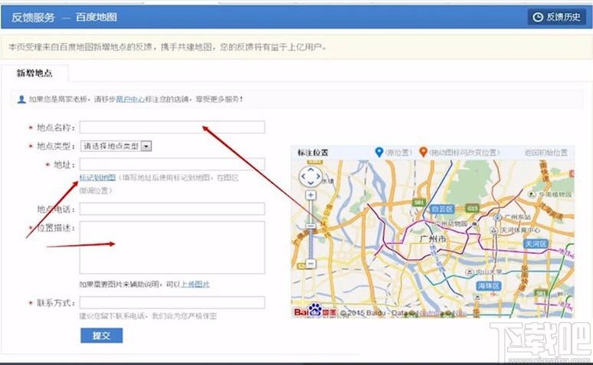
Task: Click in the 位置描述 text area
Action: 172,247
